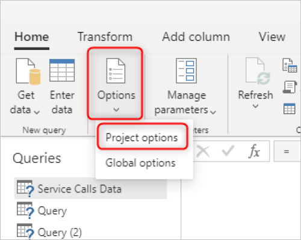The image size is (301, 240).
Task: Confirm the formula with the checkmark icon
Action: tap(228, 151)
